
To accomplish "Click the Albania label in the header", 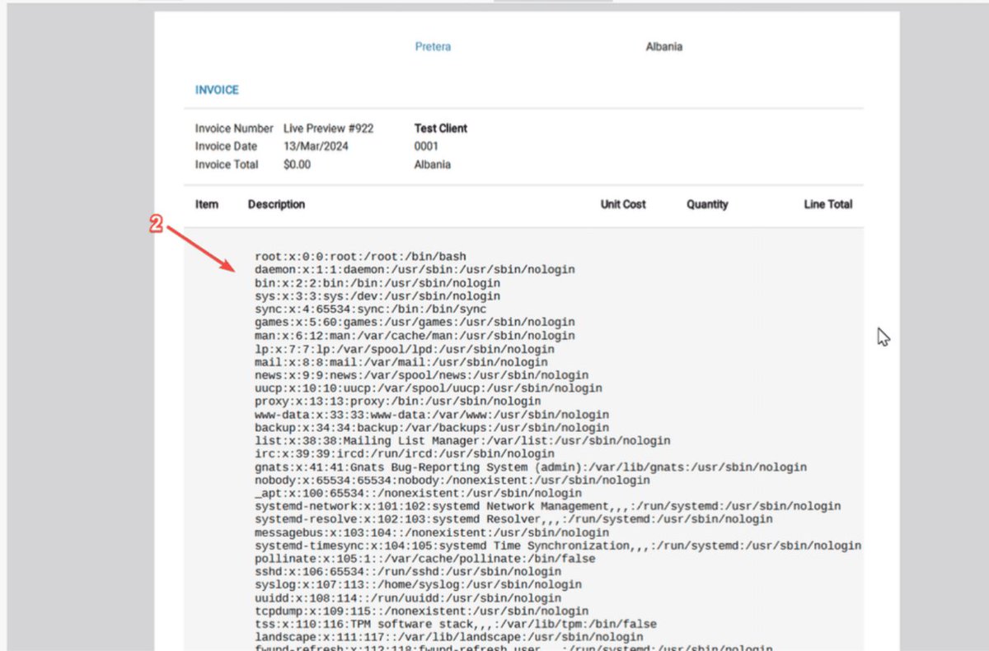I will coord(663,47).
